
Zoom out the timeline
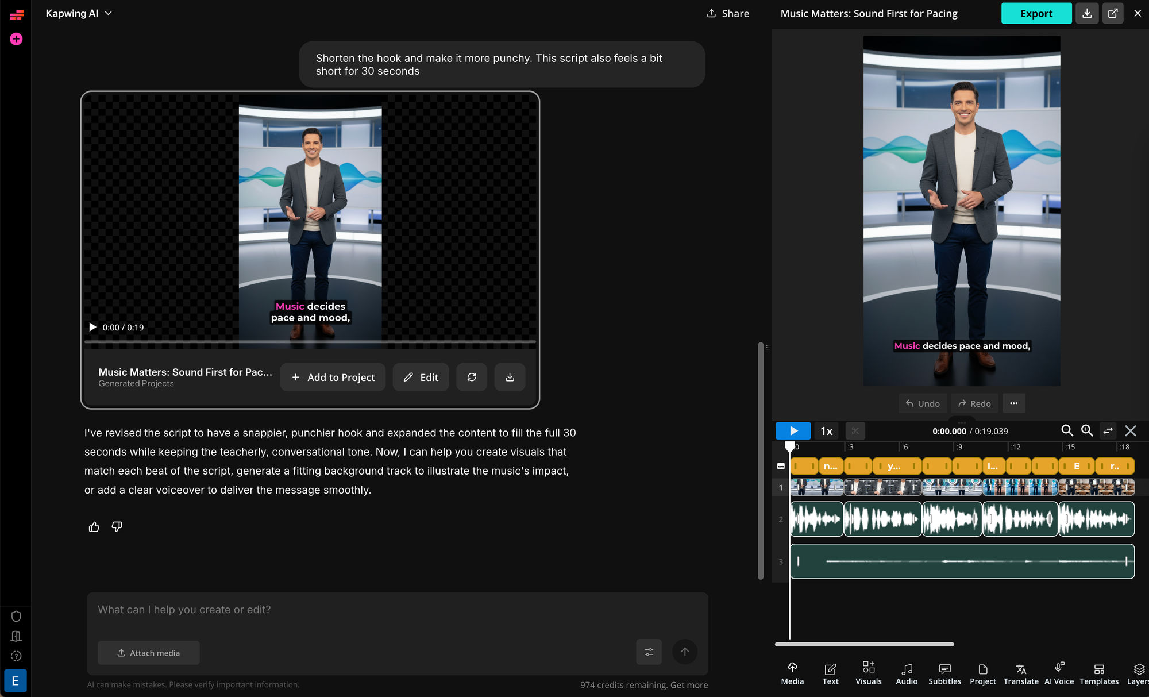pos(1067,431)
